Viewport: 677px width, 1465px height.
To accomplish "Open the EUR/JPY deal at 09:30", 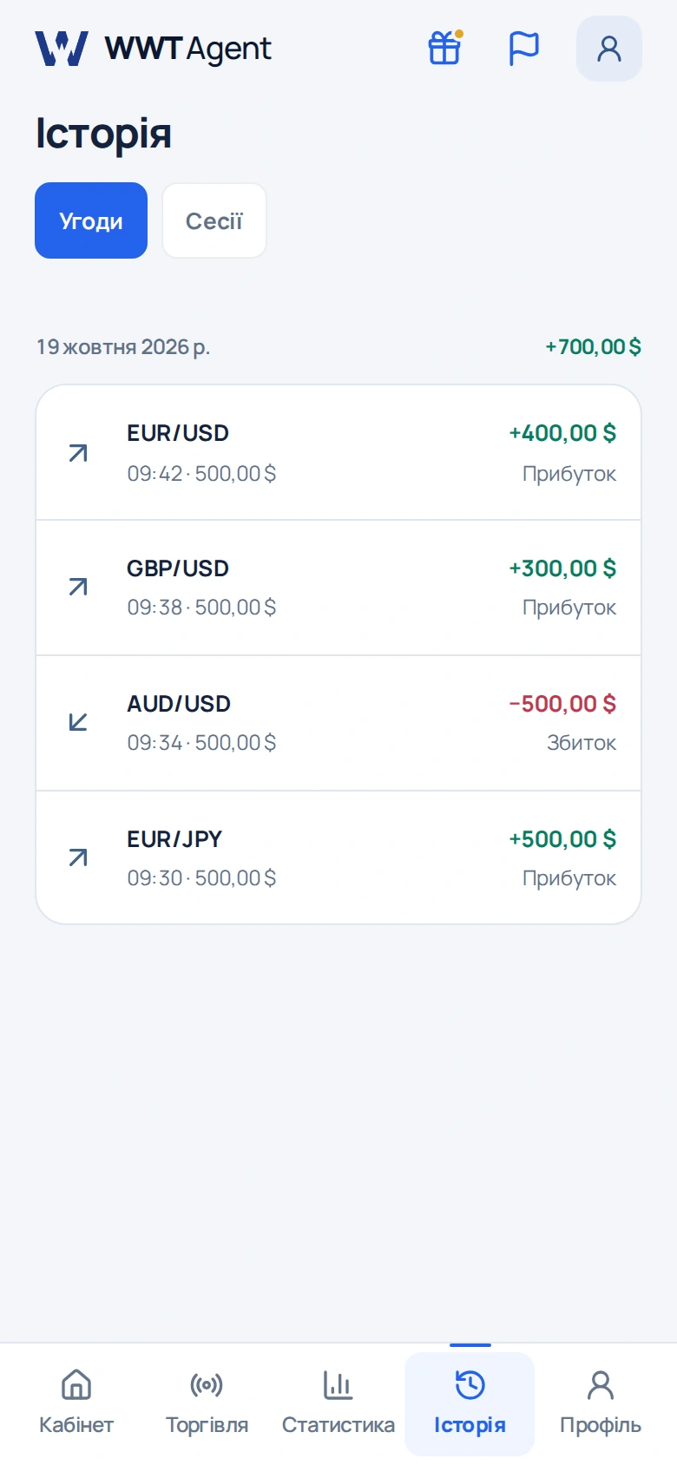I will pos(338,857).
